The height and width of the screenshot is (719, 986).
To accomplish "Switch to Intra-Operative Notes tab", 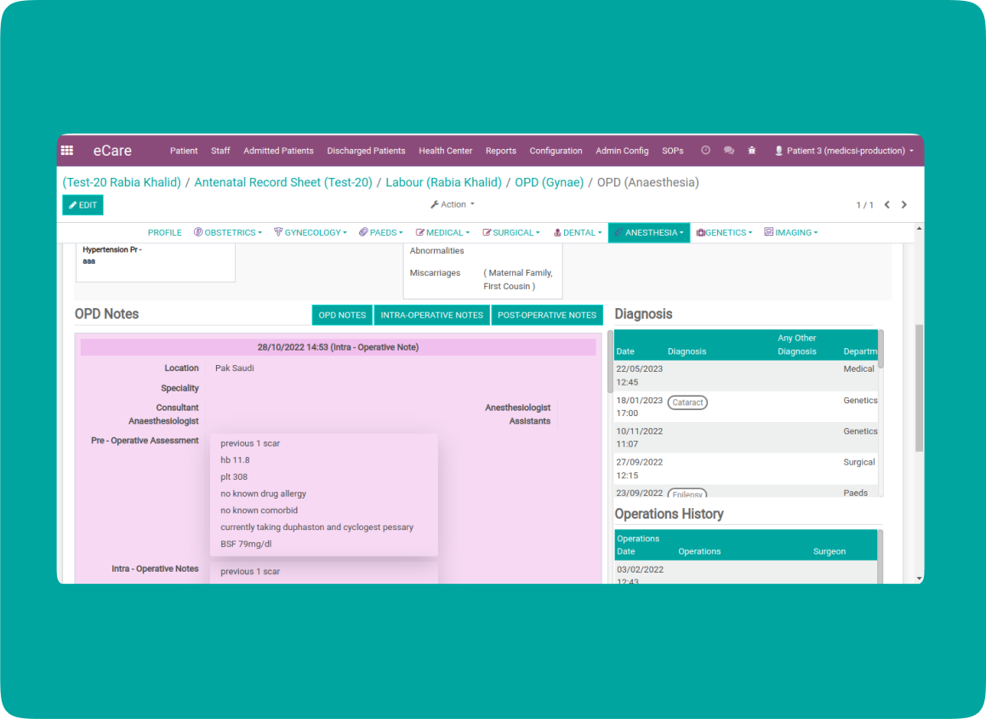I will click(431, 315).
